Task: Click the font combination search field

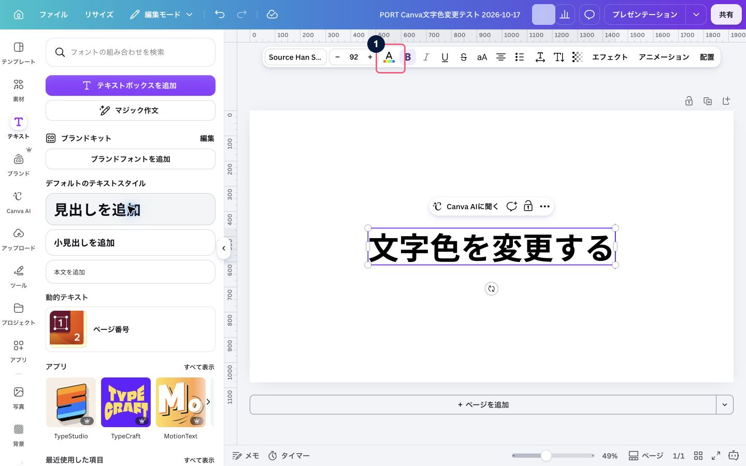Action: (131, 52)
